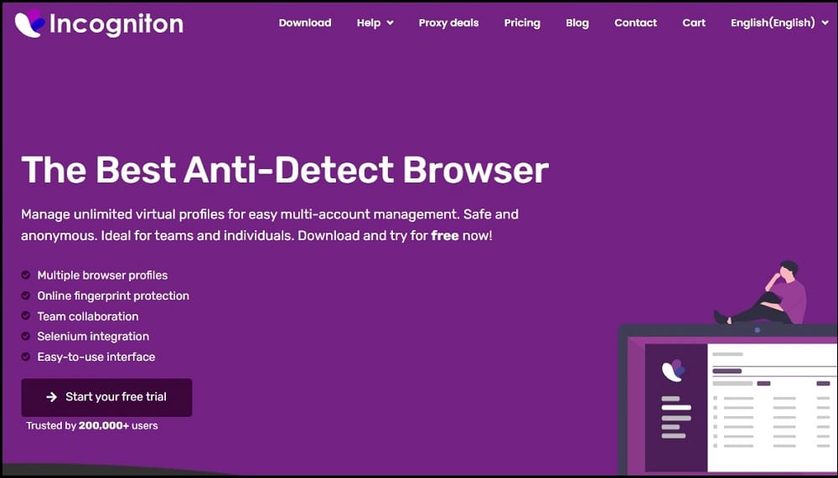Click the Incogniton logo icon
The height and width of the screenshot is (478, 838).
click(x=30, y=23)
